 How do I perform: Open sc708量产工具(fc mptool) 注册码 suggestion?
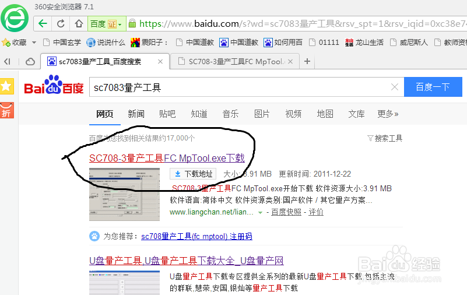pyautogui.click(x=196, y=236)
